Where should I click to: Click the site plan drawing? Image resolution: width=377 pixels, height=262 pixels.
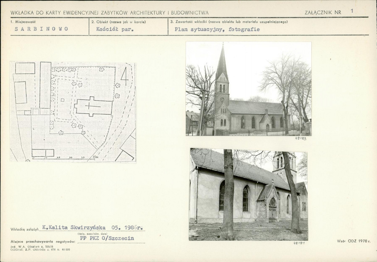73,112
